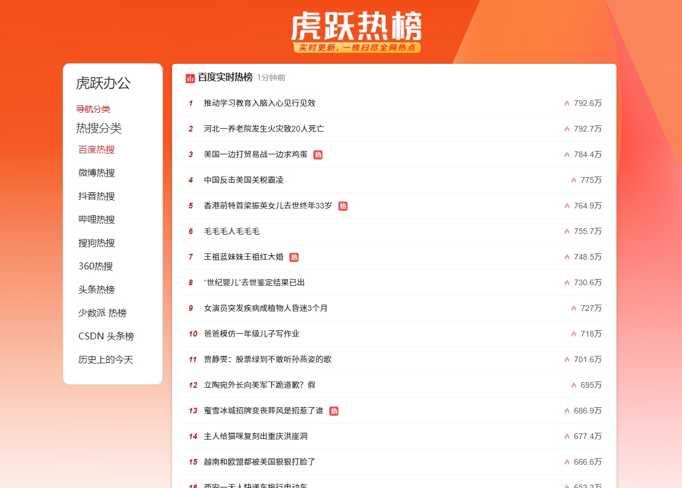Viewport: 682px width, 488px height.
Task: Click the 虎跃热榜 logo banner
Action: point(356,32)
